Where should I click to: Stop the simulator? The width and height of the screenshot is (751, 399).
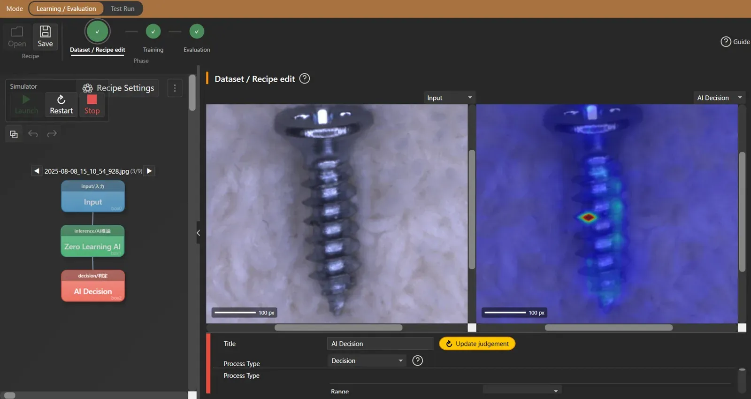pyautogui.click(x=92, y=105)
